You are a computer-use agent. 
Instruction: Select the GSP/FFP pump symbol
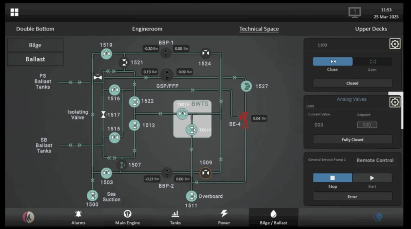coord(167,75)
